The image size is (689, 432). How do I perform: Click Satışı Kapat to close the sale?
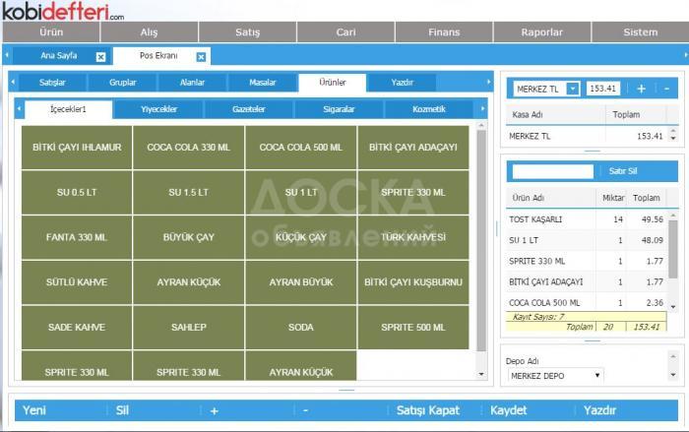pos(429,410)
